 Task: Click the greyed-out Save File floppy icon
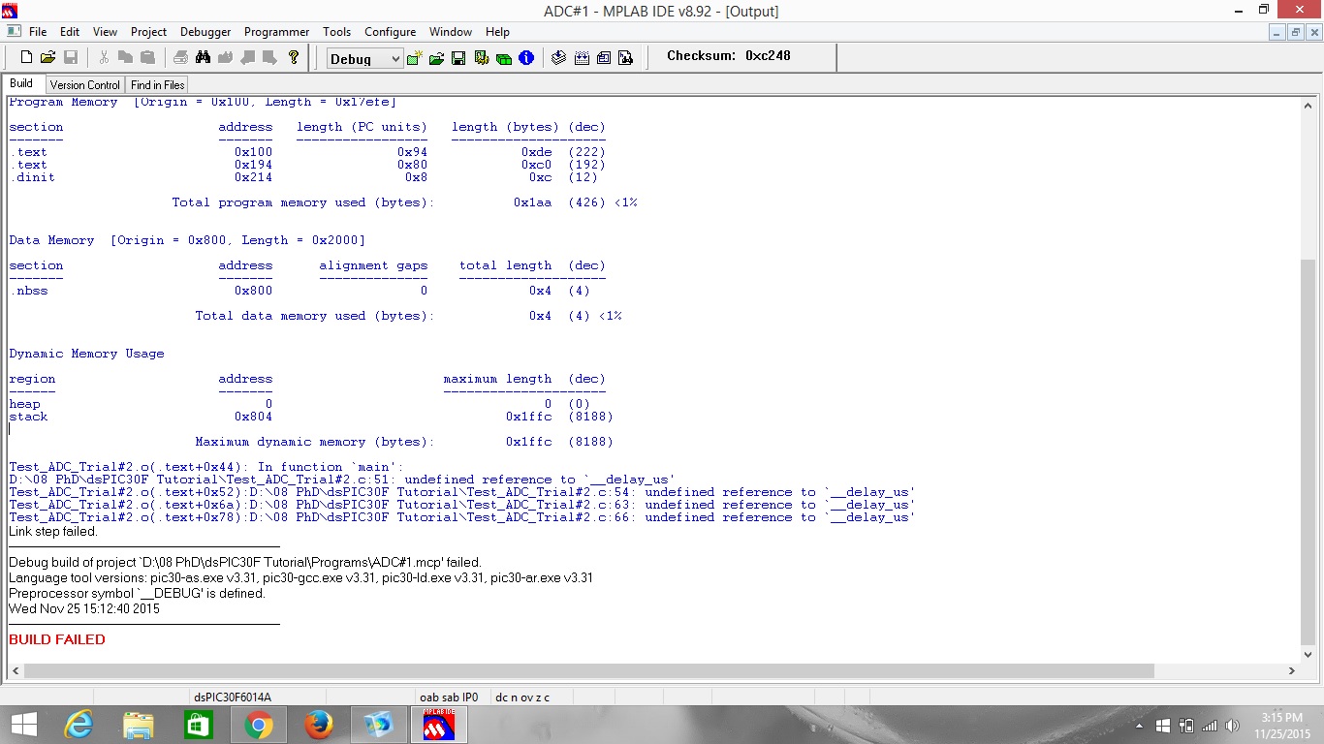click(70, 58)
